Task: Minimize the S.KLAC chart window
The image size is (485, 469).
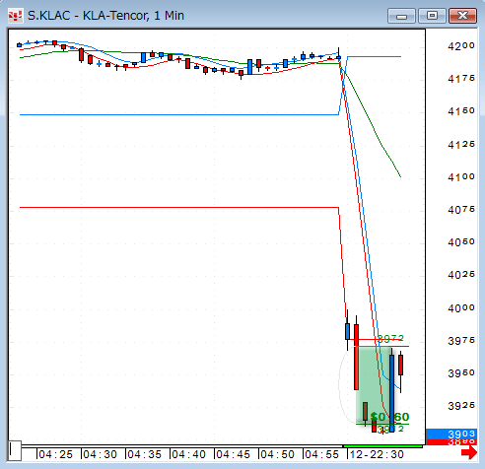Action: click(x=401, y=16)
